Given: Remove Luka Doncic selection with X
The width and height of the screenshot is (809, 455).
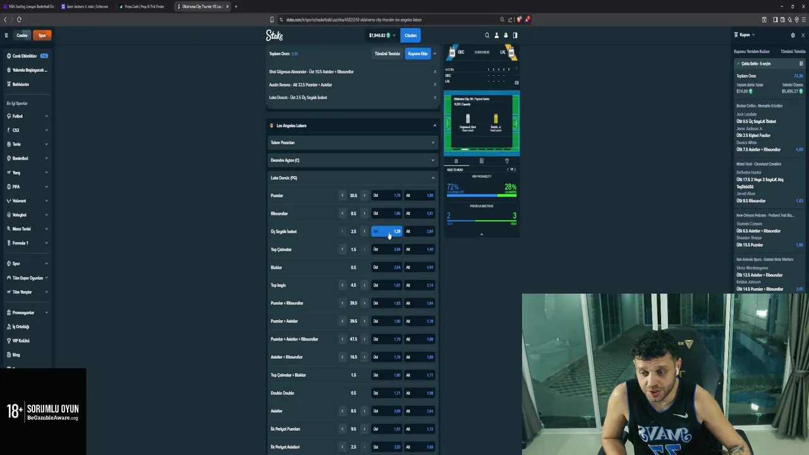Looking at the screenshot, I should [x=435, y=97].
